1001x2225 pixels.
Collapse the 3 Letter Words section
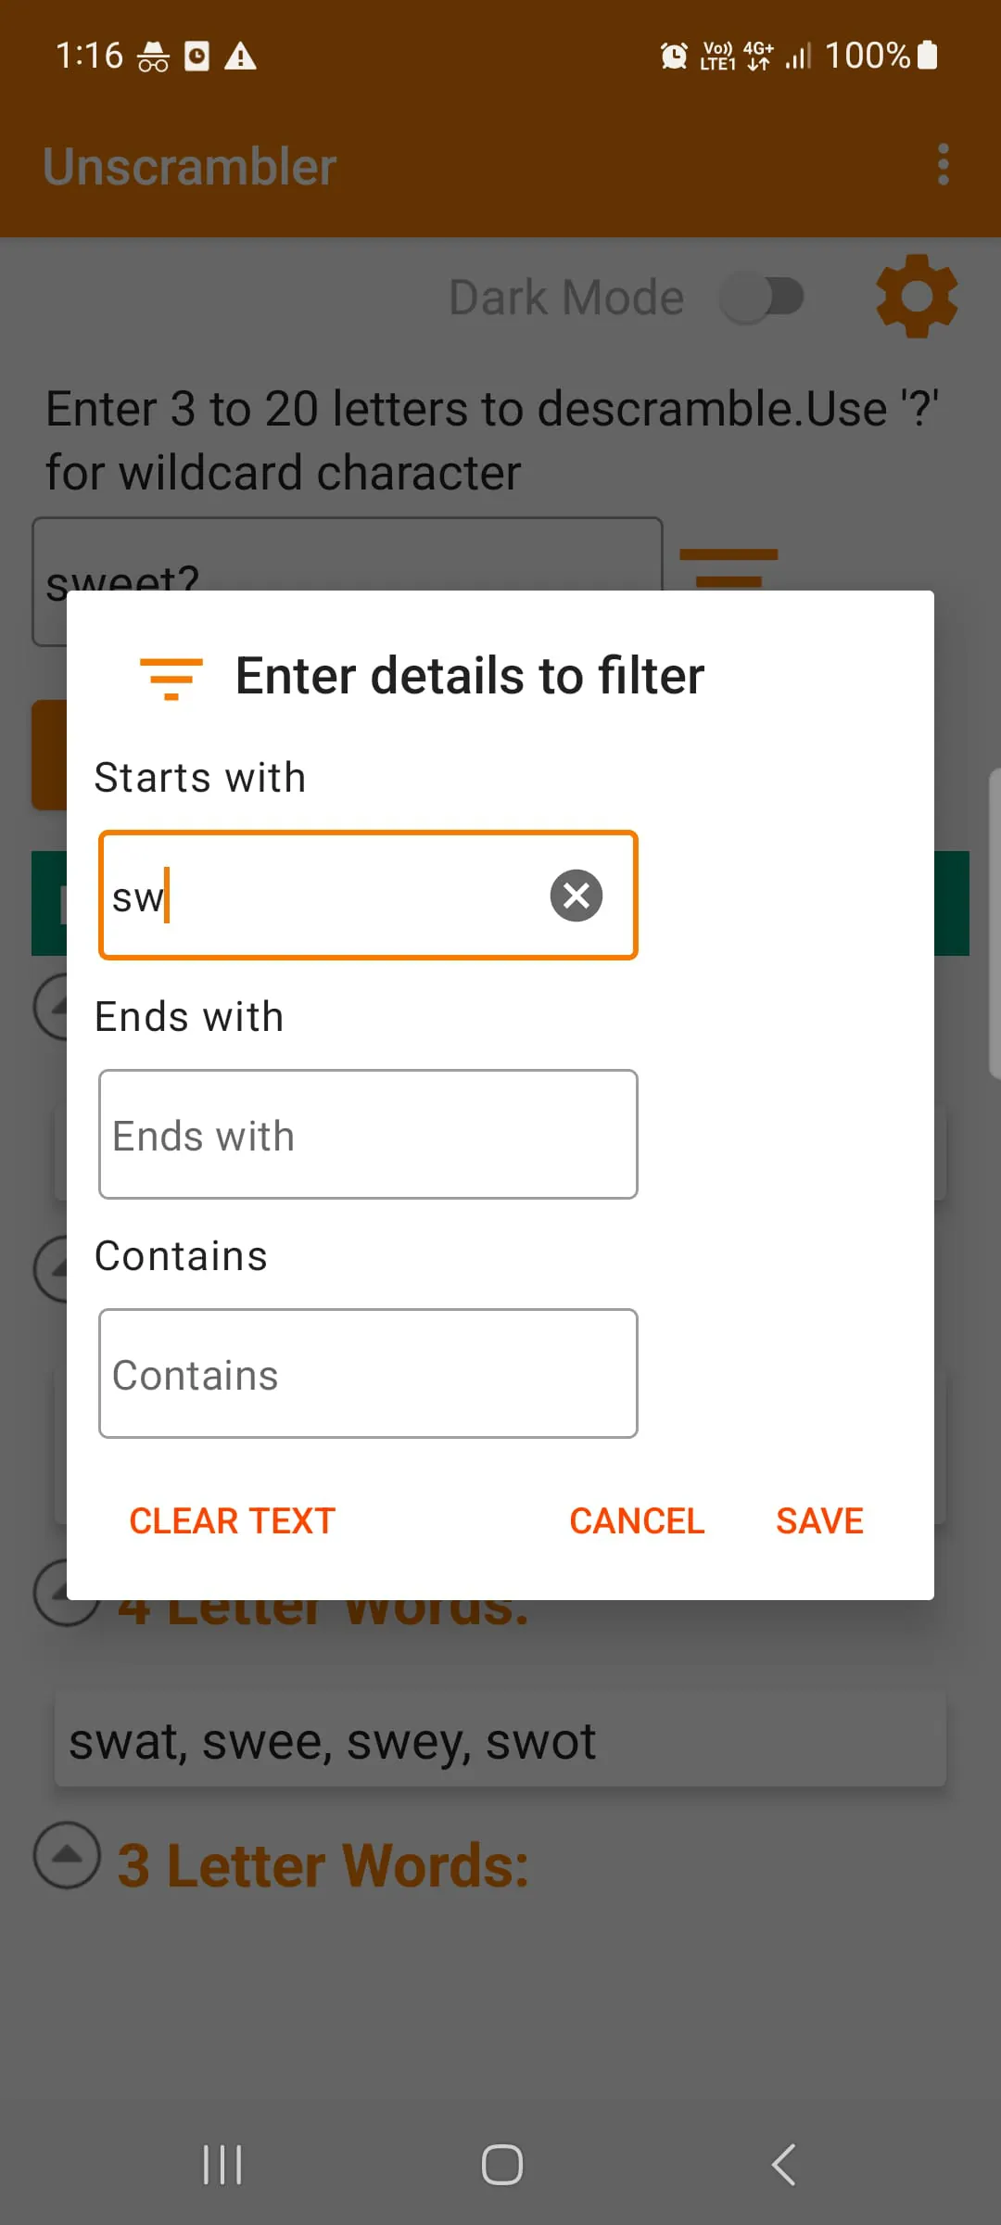[x=67, y=1856]
